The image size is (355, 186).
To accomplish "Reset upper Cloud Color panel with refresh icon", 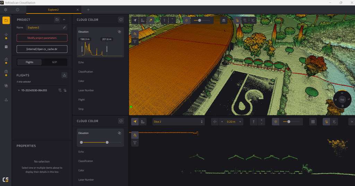I will click(121, 20).
